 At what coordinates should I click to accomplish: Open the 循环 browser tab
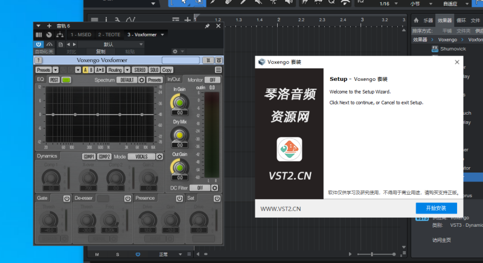pyautogui.click(x=461, y=21)
